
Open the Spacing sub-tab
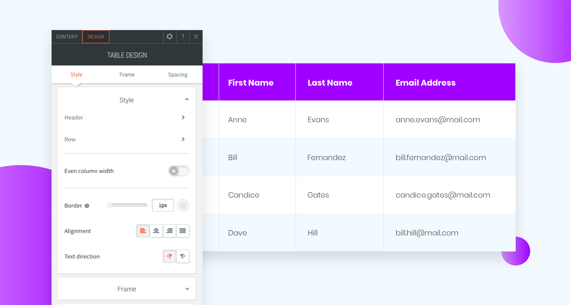click(x=177, y=75)
